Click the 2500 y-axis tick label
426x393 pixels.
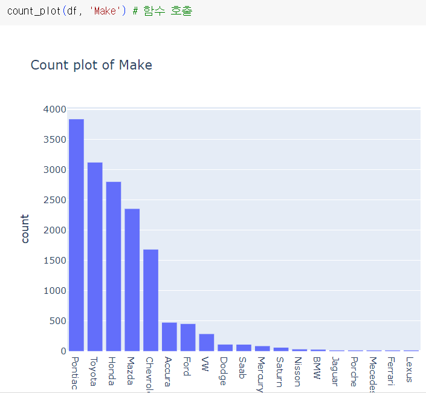pos(54,200)
